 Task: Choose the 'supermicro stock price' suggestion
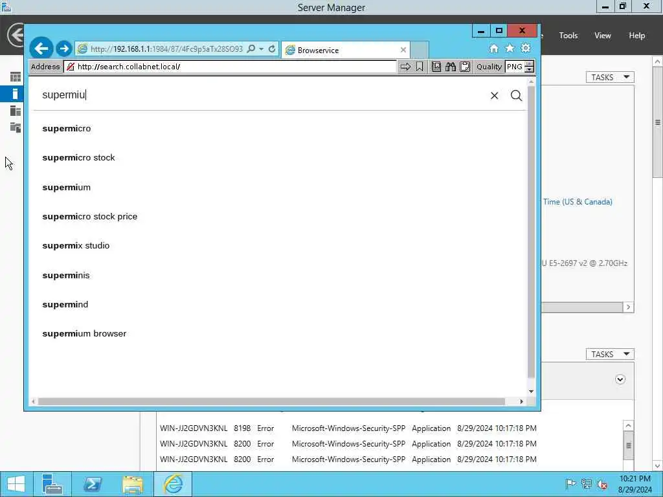click(89, 216)
